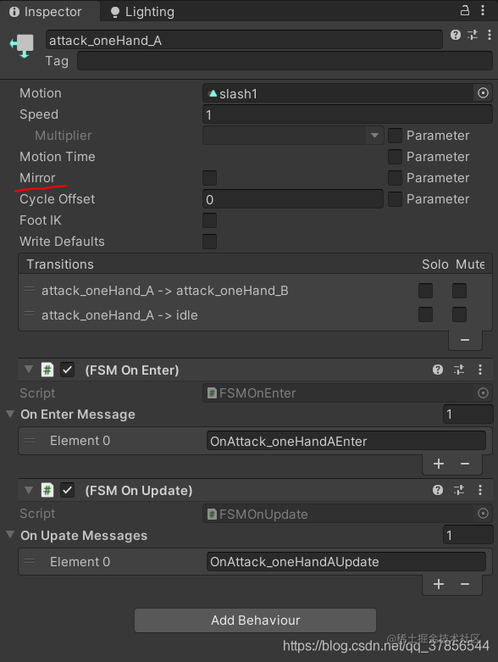
Task: Click the Cycle Offset value field
Action: pyautogui.click(x=293, y=199)
